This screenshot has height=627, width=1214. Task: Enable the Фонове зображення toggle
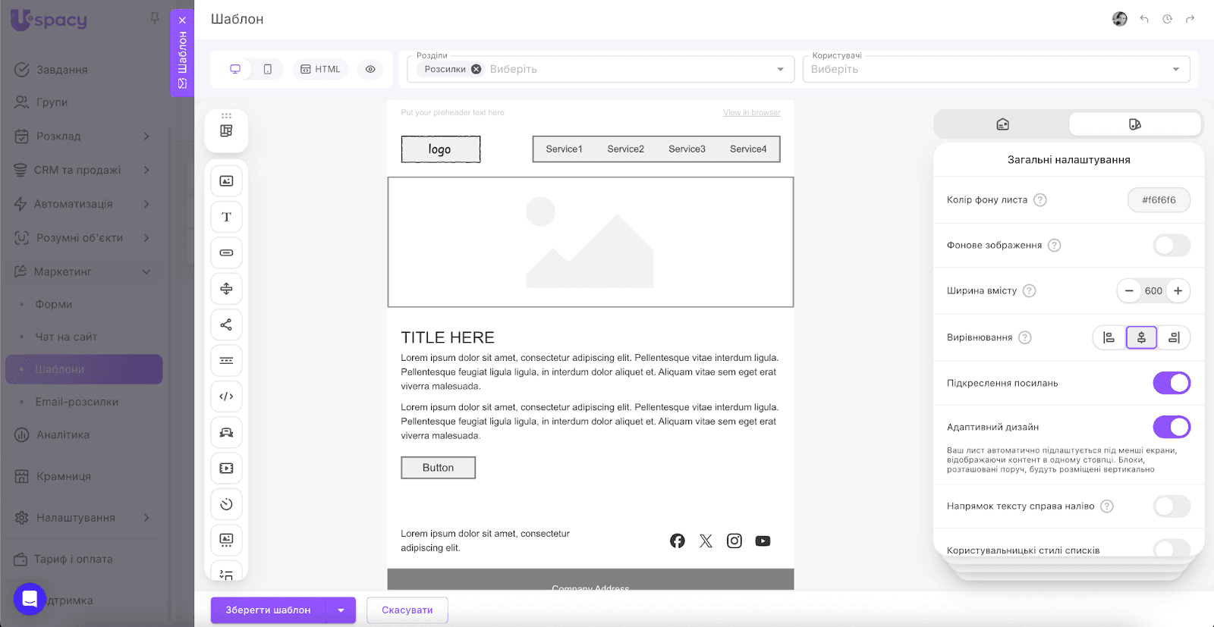coord(1172,245)
